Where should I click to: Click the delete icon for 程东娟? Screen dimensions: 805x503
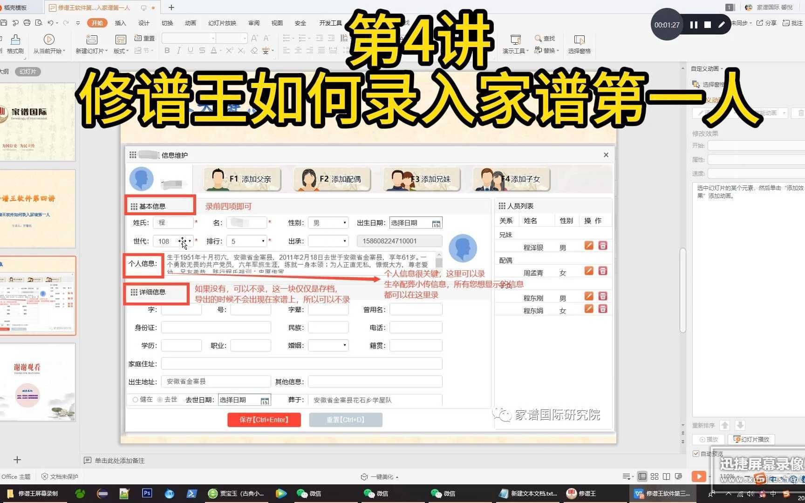pyautogui.click(x=603, y=309)
